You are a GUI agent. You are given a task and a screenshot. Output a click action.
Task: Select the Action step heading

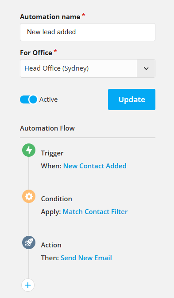[51, 245]
